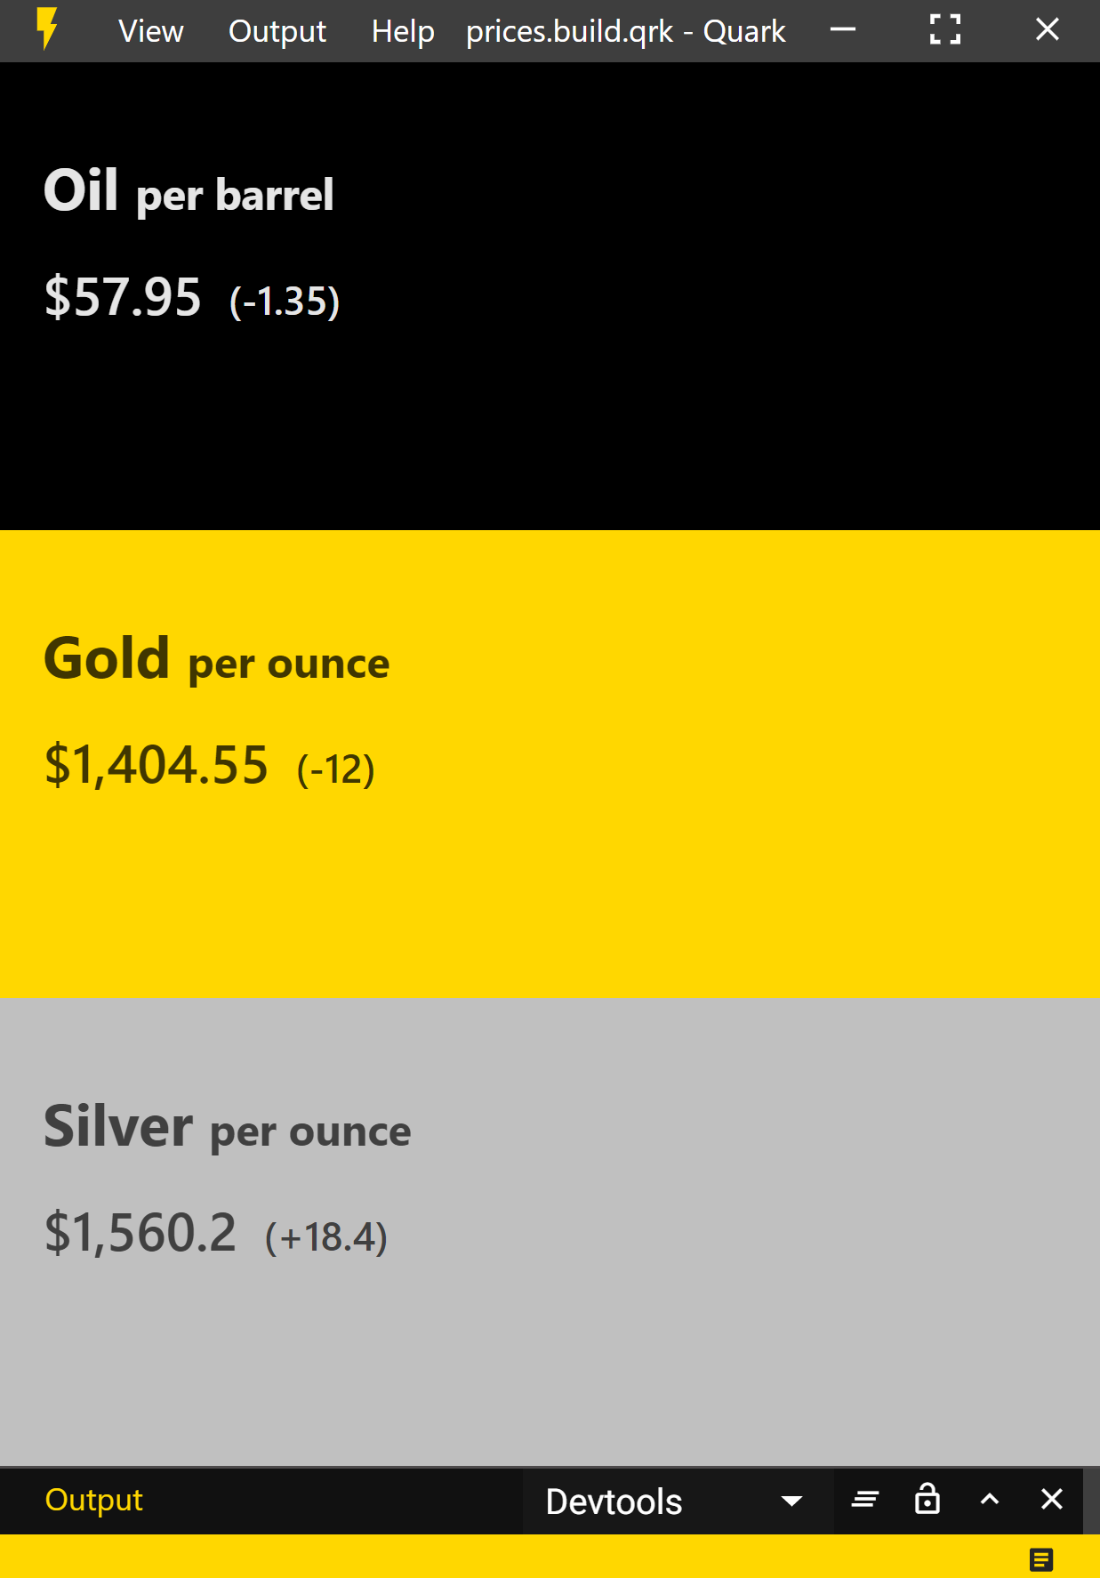Close the Quark window
The image size is (1100, 1578).
(x=1047, y=30)
